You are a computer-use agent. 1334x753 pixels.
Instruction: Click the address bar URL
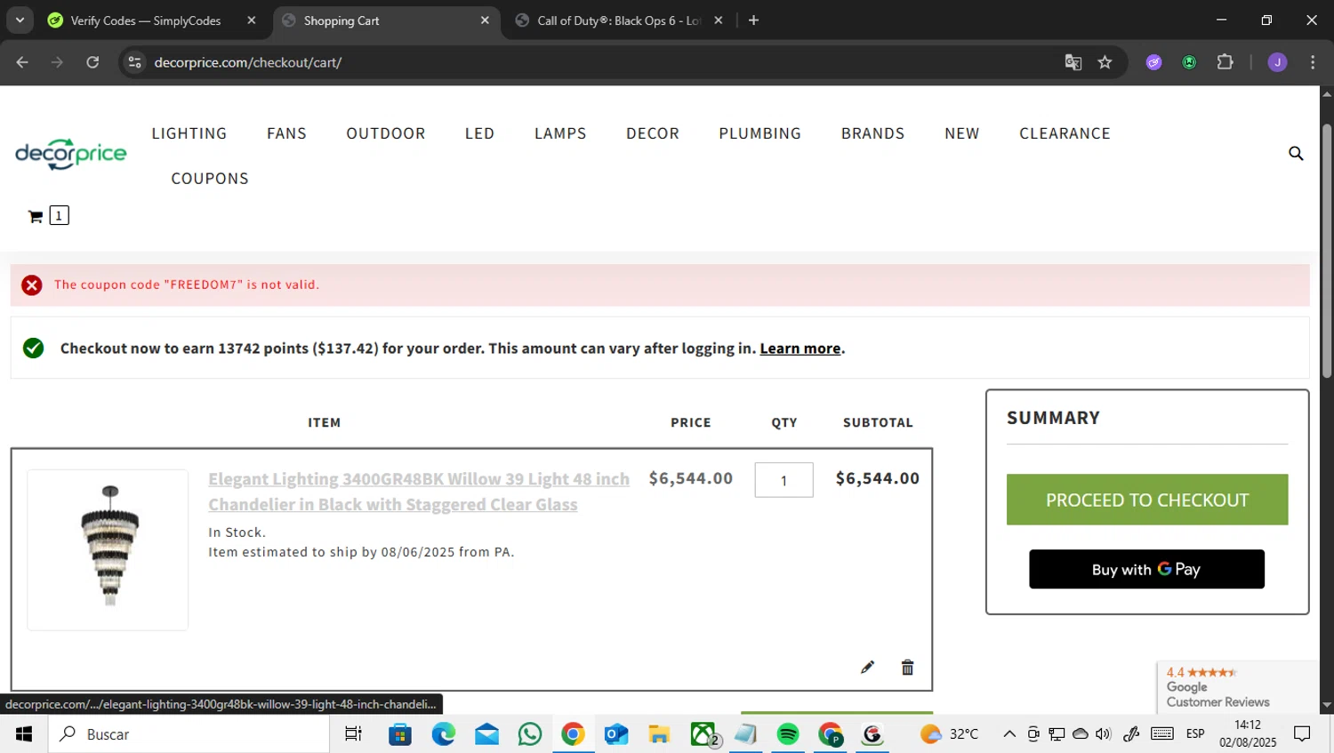(x=248, y=62)
